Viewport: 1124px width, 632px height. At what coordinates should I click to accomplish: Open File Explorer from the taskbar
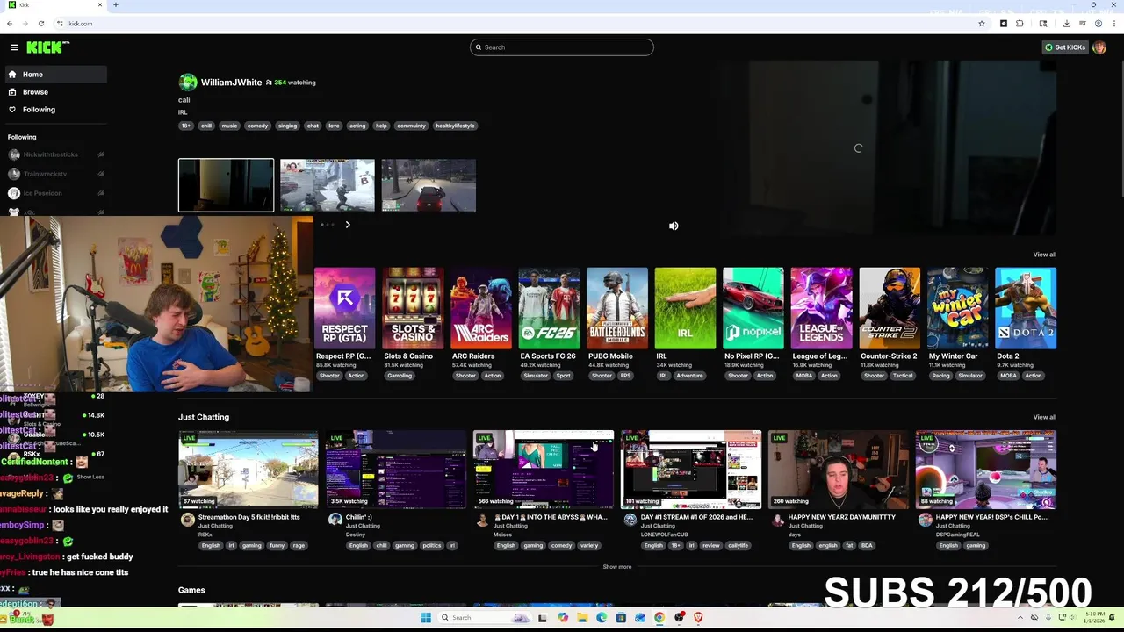(582, 618)
